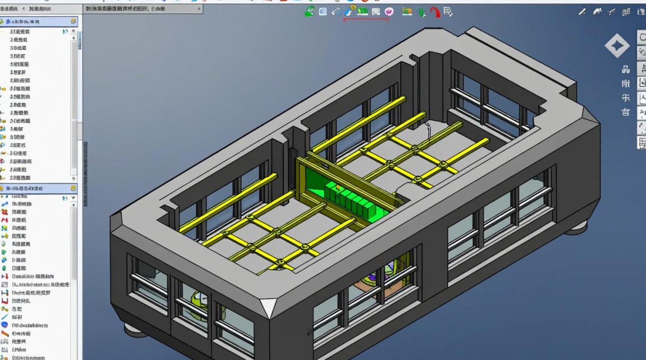646x360 pixels.
Task: Select the green wrench toolbar tool
Action: pyautogui.click(x=310, y=12)
